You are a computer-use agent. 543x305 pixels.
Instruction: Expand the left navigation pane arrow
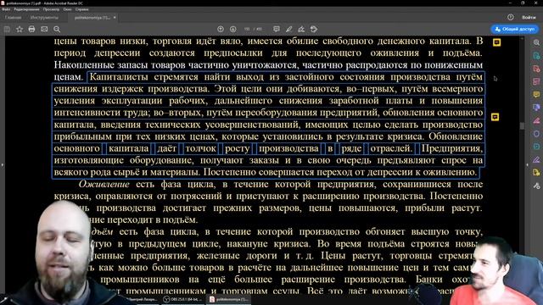tap(2, 165)
